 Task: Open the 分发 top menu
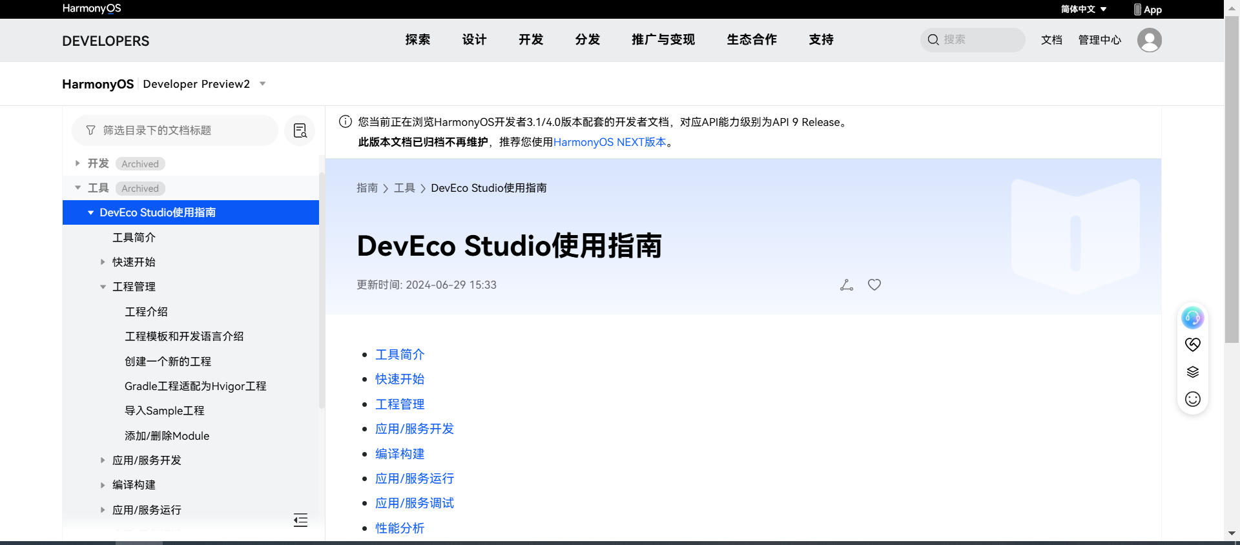pyautogui.click(x=588, y=39)
